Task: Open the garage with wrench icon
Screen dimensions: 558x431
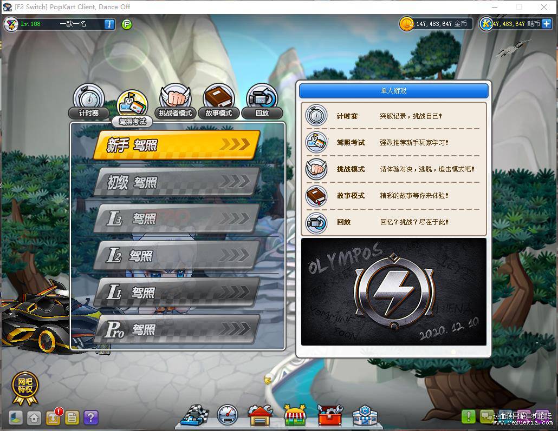Action: click(261, 415)
